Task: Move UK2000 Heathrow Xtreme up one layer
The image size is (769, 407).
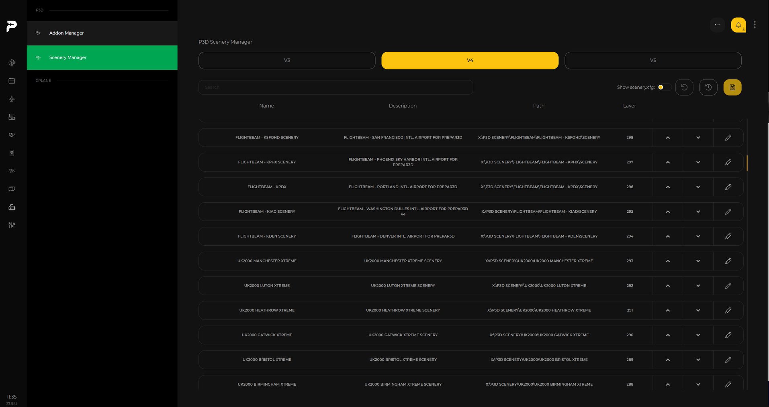Action: click(x=668, y=310)
